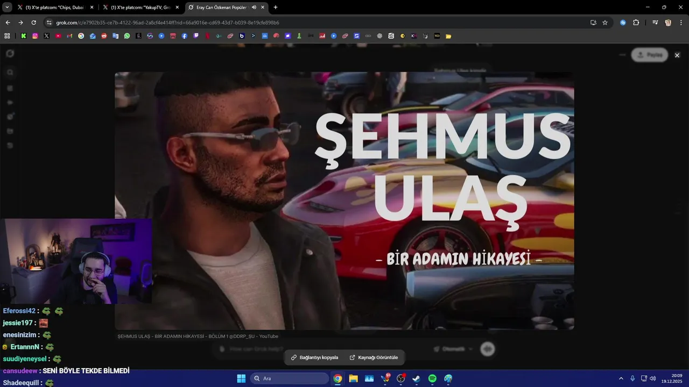The width and height of the screenshot is (689, 387).
Task: Click the install app icon in address bar
Action: coord(593,23)
